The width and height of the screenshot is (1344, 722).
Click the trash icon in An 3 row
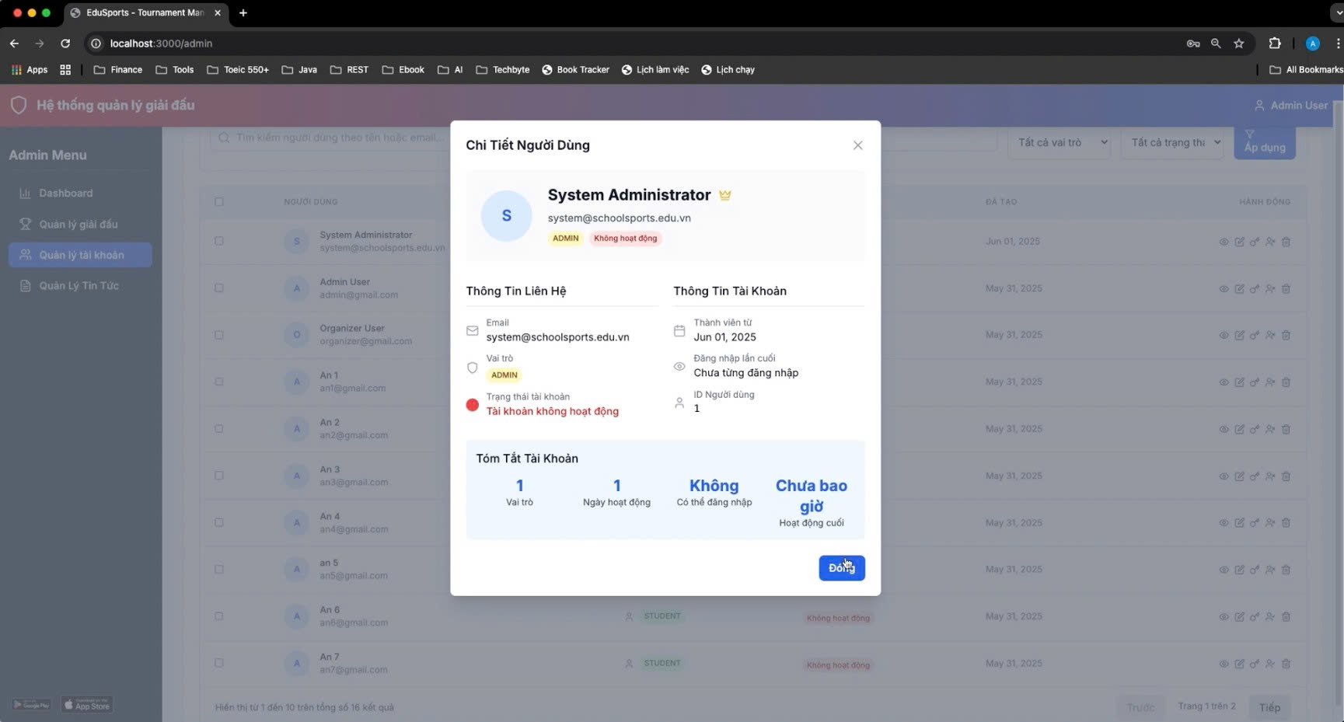tap(1286, 476)
